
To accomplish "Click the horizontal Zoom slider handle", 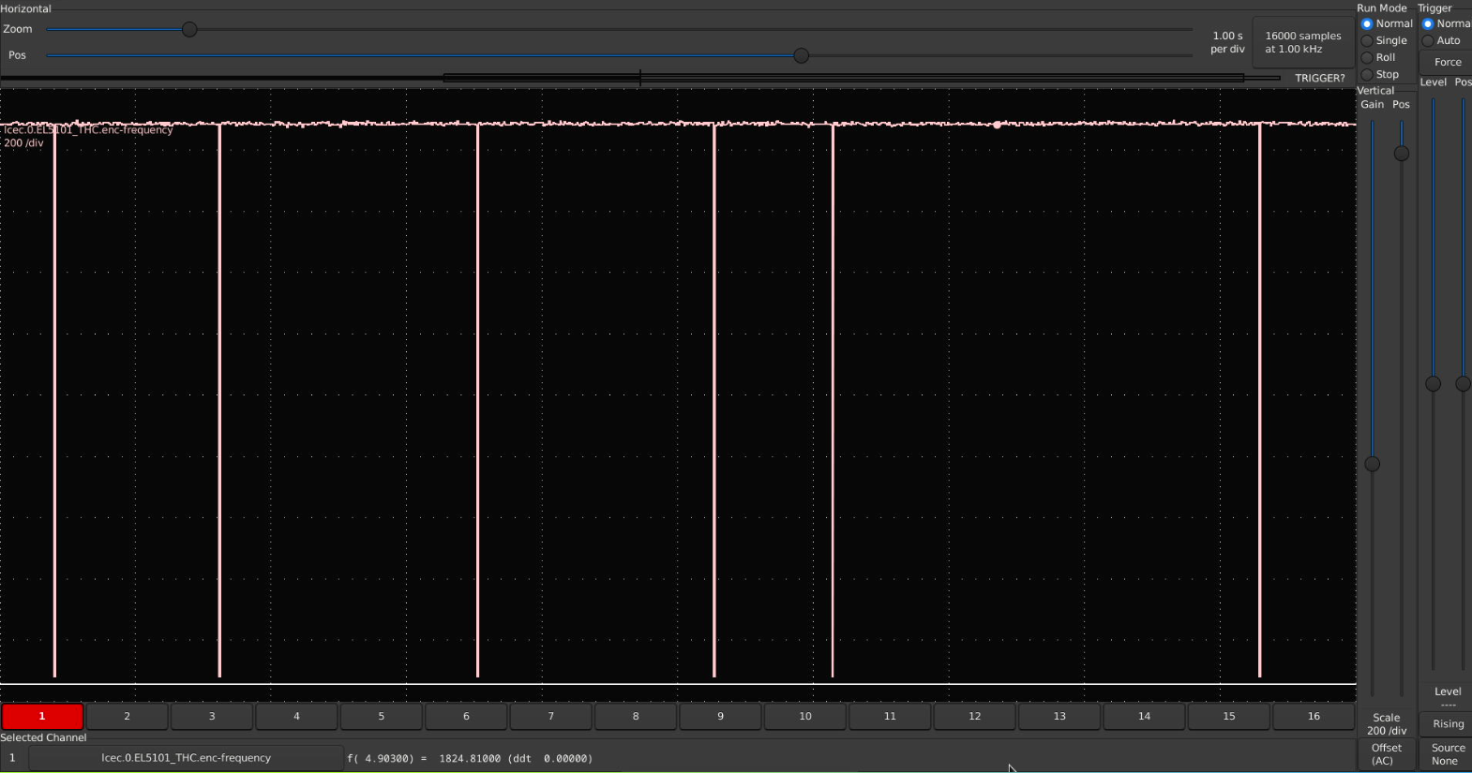I will tap(189, 29).
